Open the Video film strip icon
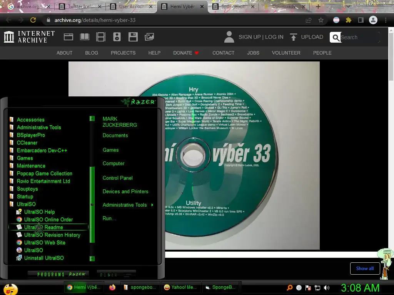Viewport: 394px width, 295px height. coord(101,37)
